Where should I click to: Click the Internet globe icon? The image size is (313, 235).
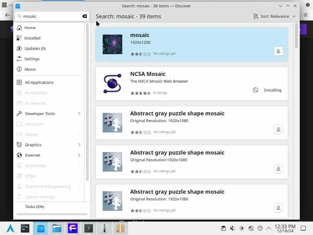click(x=19, y=155)
